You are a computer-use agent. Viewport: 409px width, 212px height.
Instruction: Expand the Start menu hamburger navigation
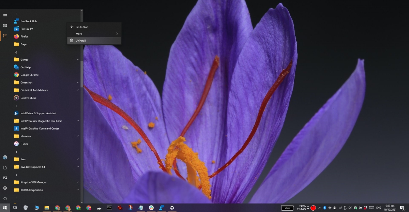[x=5, y=15]
